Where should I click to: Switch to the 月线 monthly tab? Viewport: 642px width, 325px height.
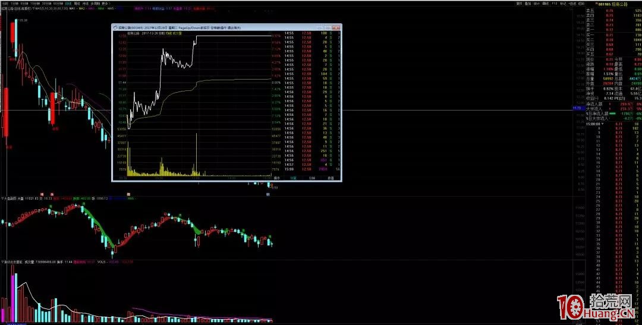(86, 4)
